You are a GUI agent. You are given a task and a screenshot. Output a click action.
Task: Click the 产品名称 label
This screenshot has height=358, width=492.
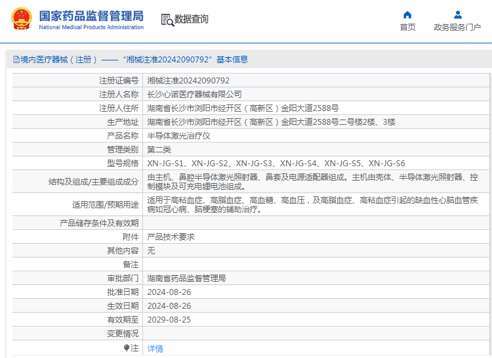[x=123, y=136]
